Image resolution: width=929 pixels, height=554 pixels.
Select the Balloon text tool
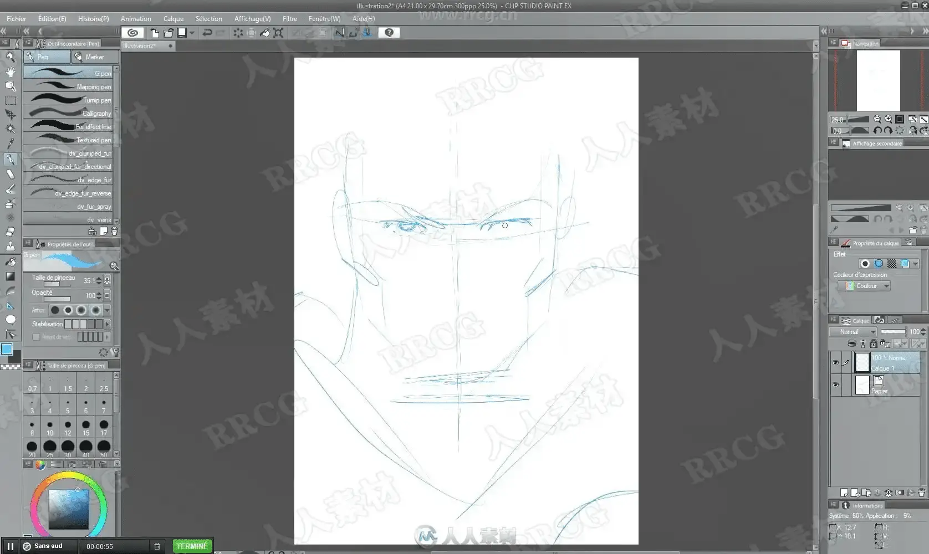click(x=10, y=320)
